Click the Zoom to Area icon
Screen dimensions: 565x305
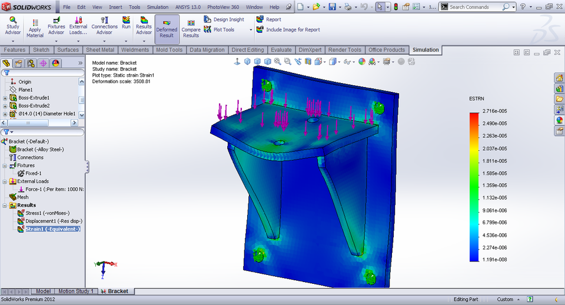pyautogui.click(x=288, y=62)
